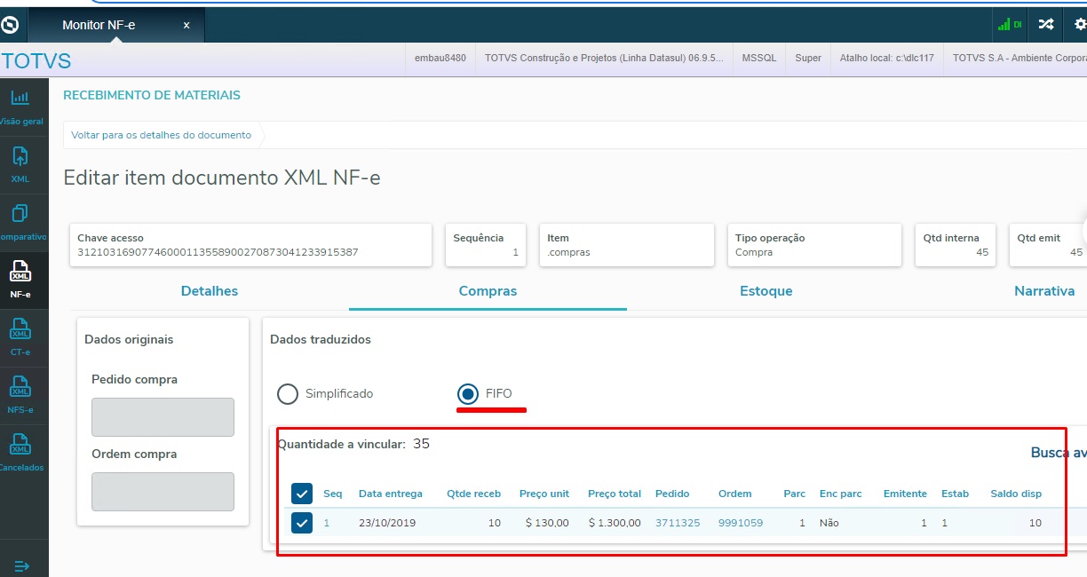Click the RECEBIMENTO DE MATERIAIS heading
The width and height of the screenshot is (1087, 577).
click(152, 95)
